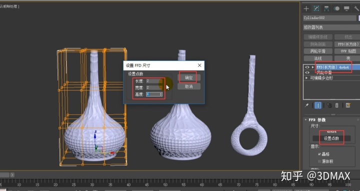This screenshot has height=191, width=360.
Task: Open the 修改器列表 dropdown
Action: tap(331, 27)
